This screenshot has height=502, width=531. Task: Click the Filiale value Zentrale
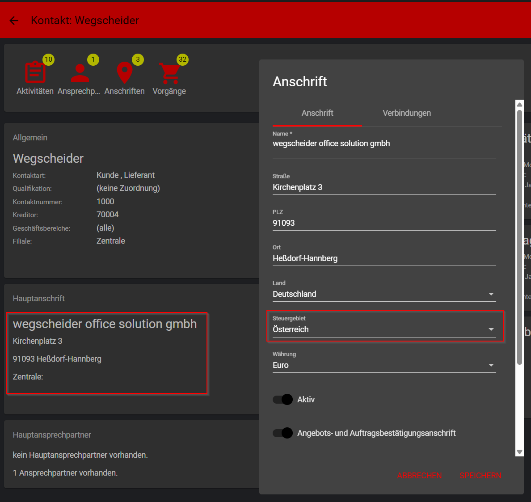(x=111, y=241)
